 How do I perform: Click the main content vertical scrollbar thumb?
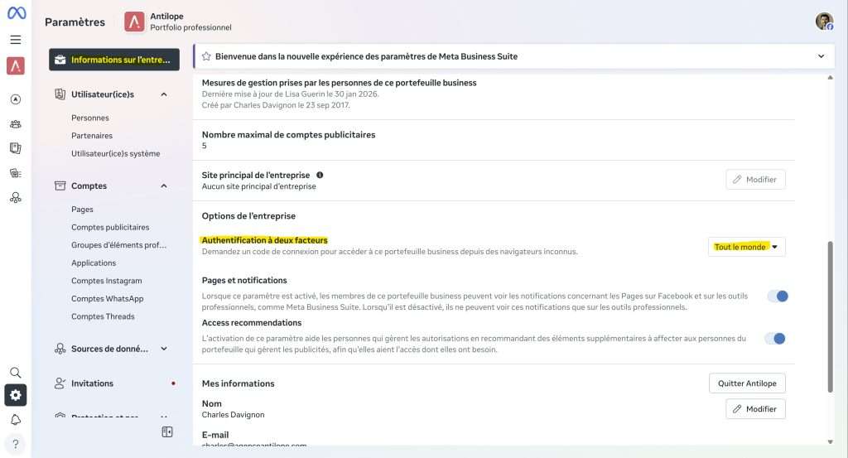(x=830, y=317)
